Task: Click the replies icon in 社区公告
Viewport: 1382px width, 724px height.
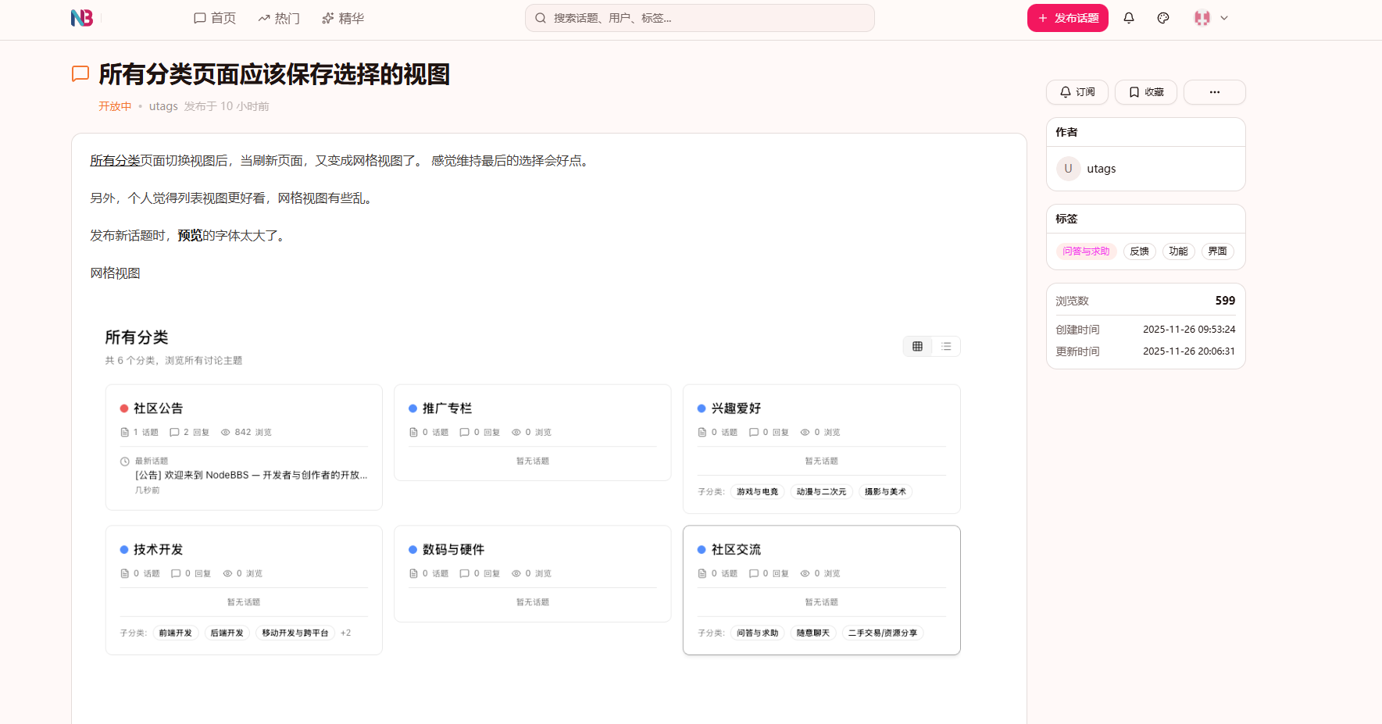Action: click(x=174, y=433)
